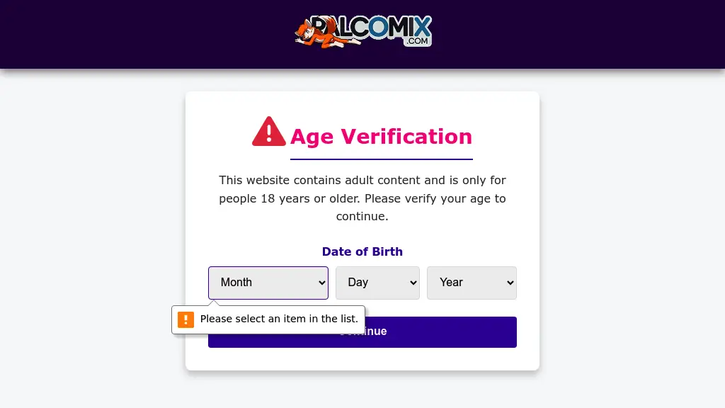Viewport: 725px width, 408px height.
Task: Click the Year dropdown's chevron arrow
Action: point(510,283)
